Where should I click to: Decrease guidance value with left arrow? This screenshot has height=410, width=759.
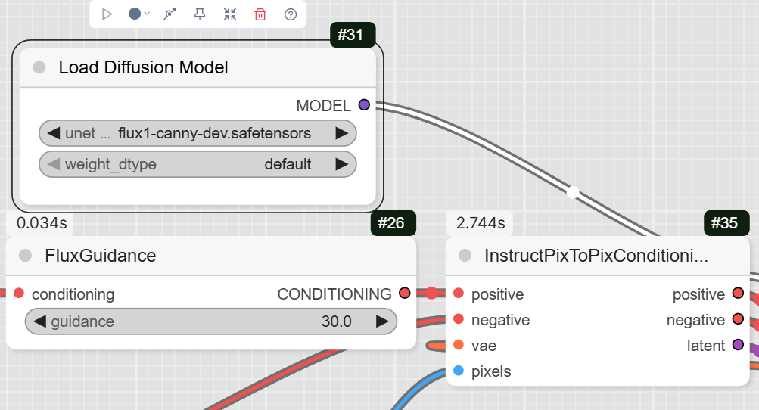click(39, 321)
